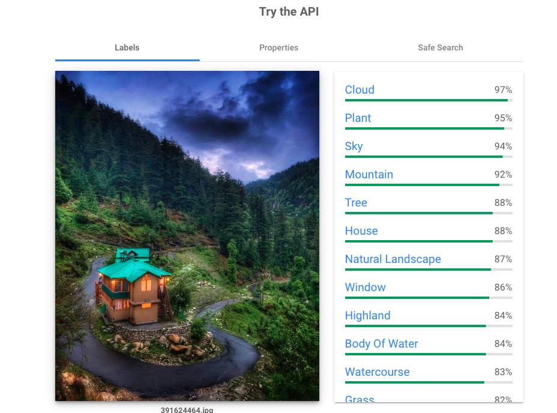Open the Sky label link
The width and height of the screenshot is (557, 413).
point(354,146)
